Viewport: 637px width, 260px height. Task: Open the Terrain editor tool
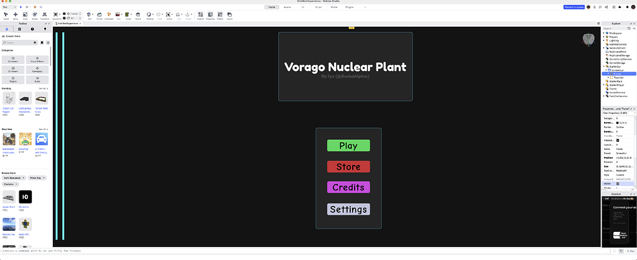(99, 16)
